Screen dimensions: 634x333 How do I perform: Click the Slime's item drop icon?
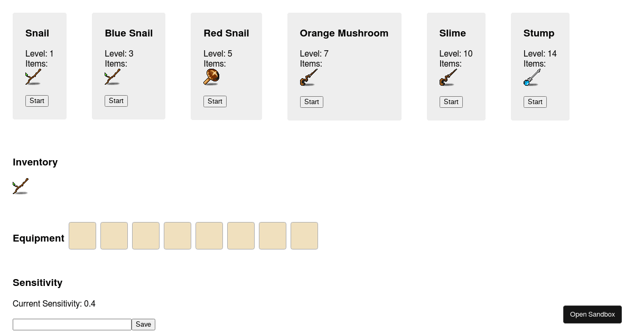(447, 77)
